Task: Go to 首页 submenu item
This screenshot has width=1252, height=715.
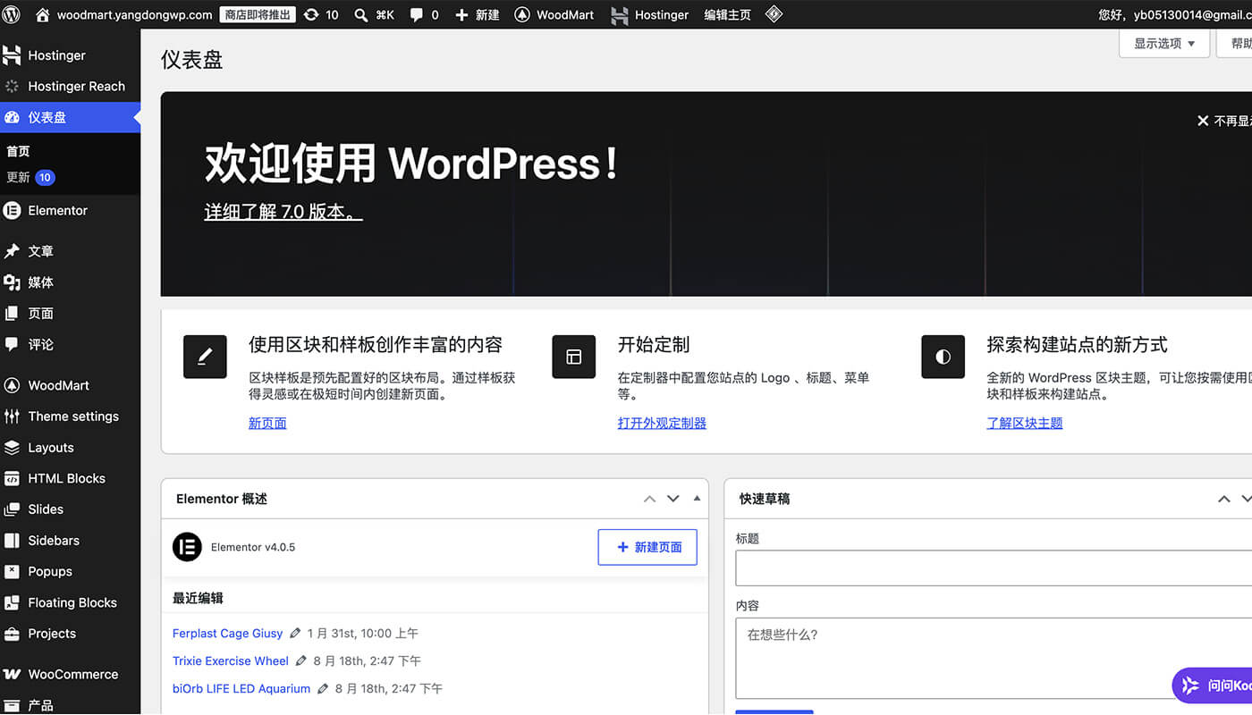Action: coord(18,151)
